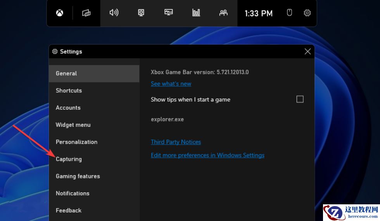This screenshot has height=221, width=380.
Task: Open the Accounts settings tab
Action: click(x=94, y=108)
